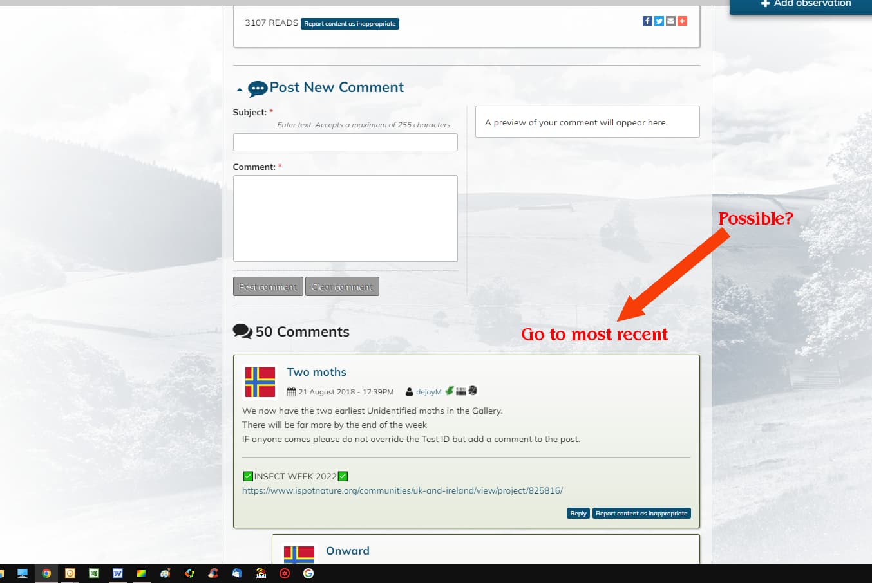Open the orange plus share icon
872x583 pixels.
click(x=682, y=21)
